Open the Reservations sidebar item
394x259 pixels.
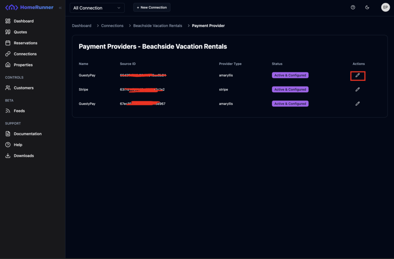(25, 43)
